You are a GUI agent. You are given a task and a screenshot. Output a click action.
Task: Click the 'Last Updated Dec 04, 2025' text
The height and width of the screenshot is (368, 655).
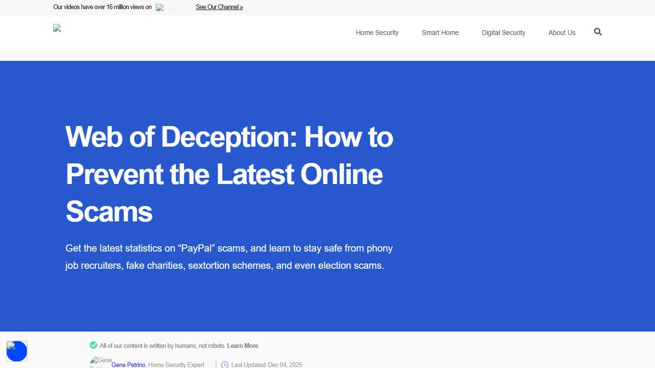click(267, 365)
